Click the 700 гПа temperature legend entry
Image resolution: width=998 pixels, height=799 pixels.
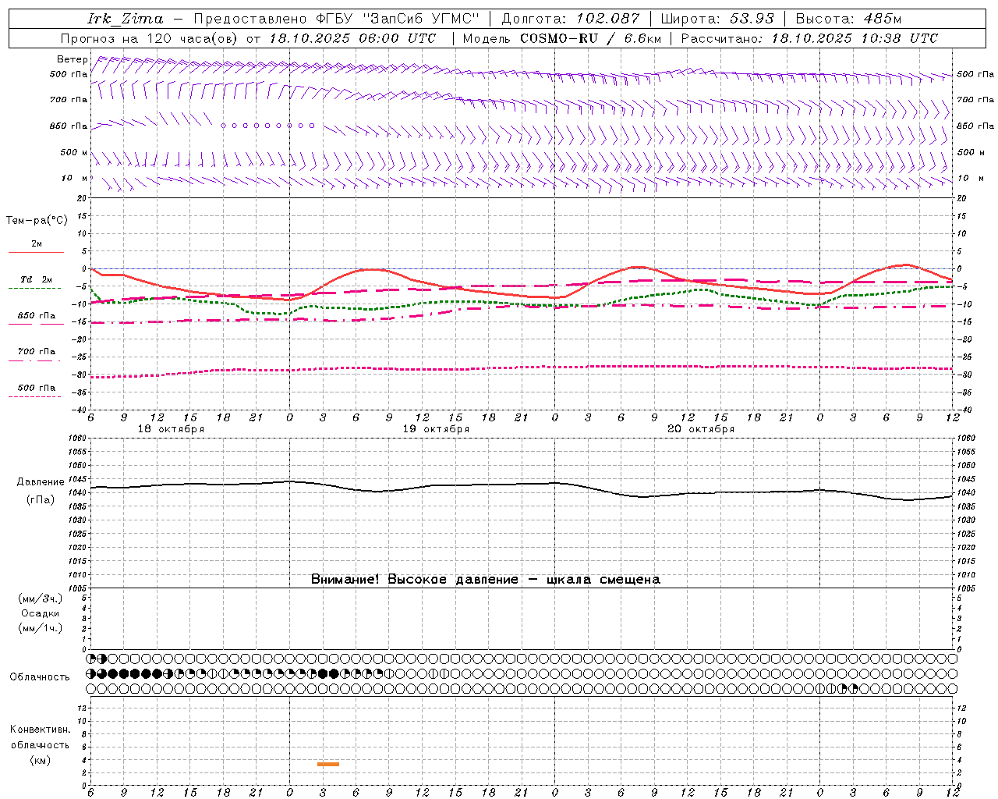(x=37, y=351)
